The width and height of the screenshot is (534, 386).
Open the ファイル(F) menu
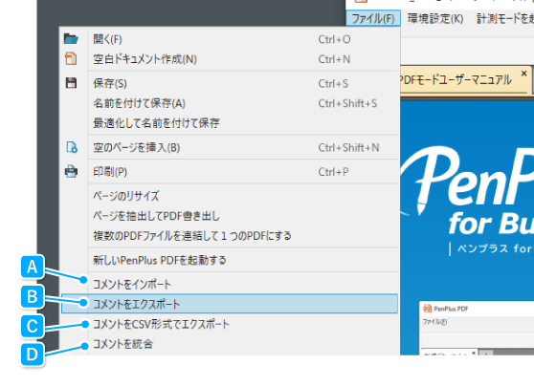click(x=373, y=18)
